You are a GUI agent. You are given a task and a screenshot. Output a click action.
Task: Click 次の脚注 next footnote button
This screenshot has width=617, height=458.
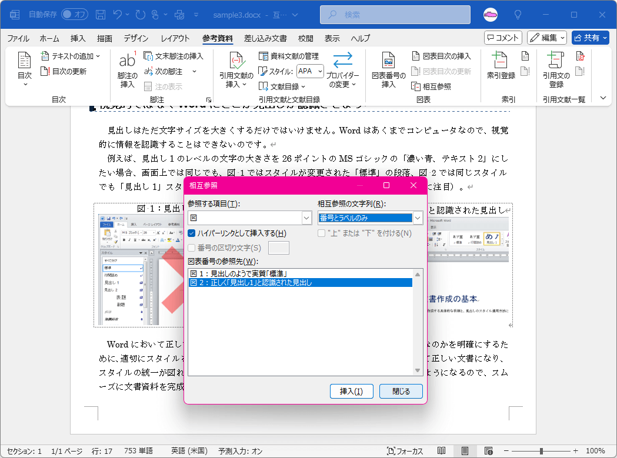(164, 71)
